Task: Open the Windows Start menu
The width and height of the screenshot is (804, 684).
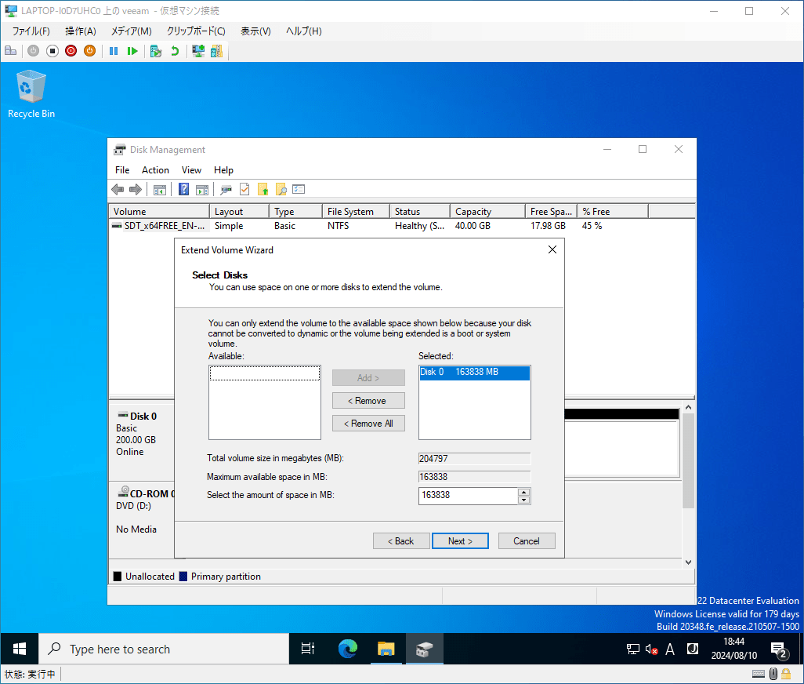Action: point(20,649)
